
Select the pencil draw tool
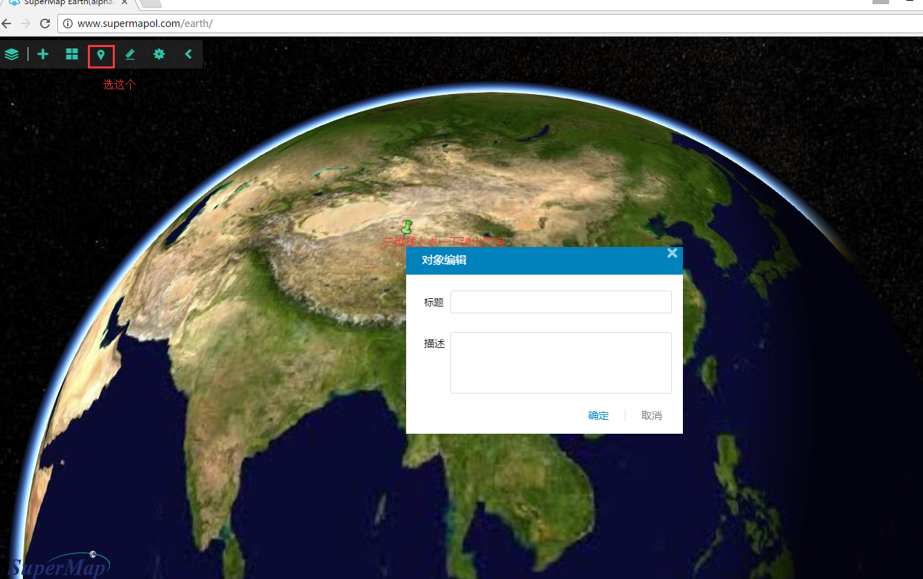point(130,54)
